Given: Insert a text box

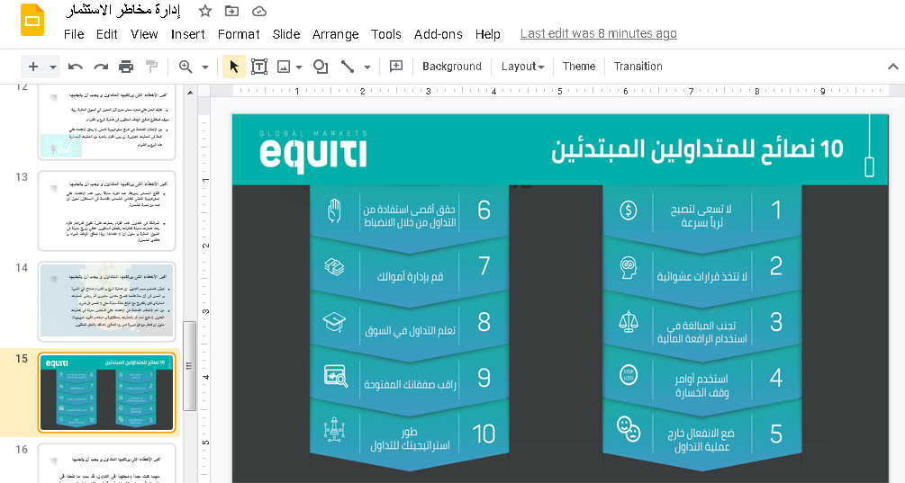Looking at the screenshot, I should click(258, 67).
